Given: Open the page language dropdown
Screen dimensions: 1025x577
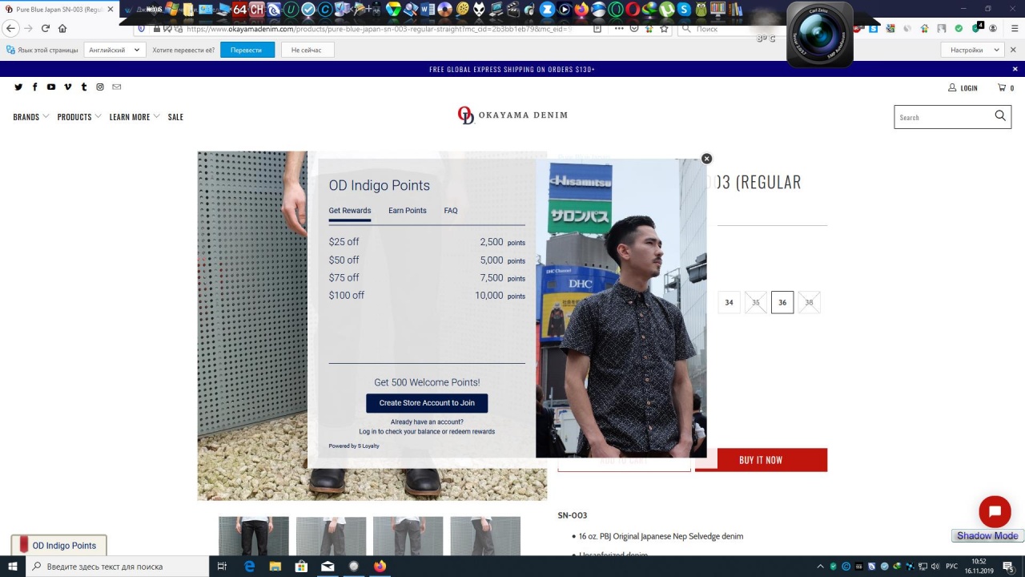Looking at the screenshot, I should 115,50.
